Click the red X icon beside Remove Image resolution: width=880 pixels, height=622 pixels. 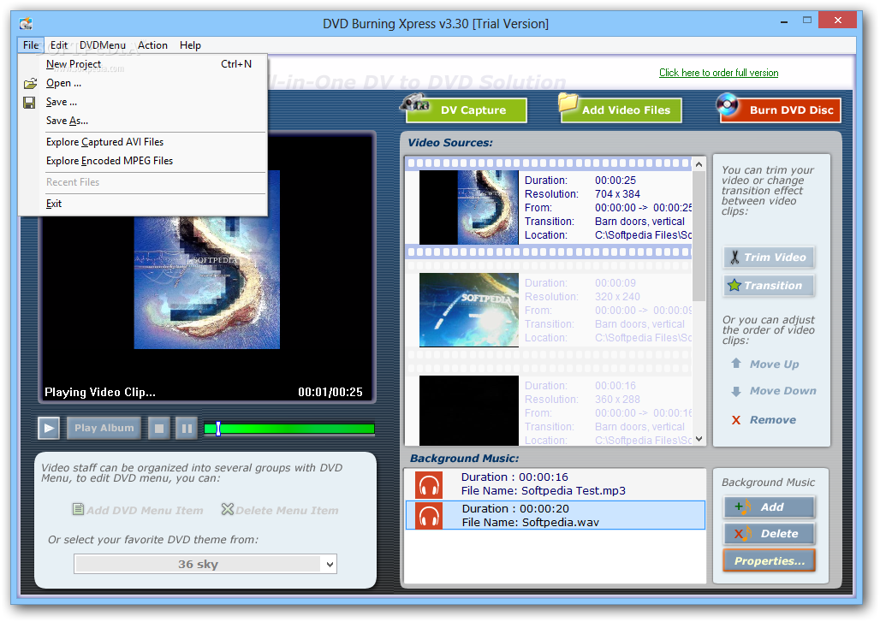click(x=736, y=420)
